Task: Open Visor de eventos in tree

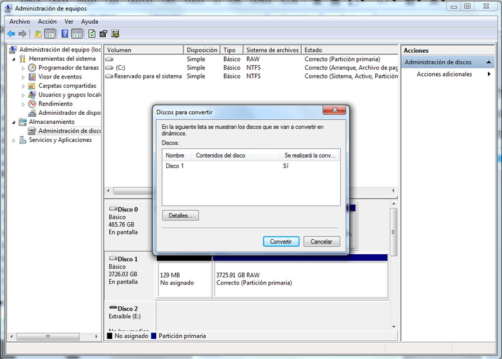Action: 60,77
